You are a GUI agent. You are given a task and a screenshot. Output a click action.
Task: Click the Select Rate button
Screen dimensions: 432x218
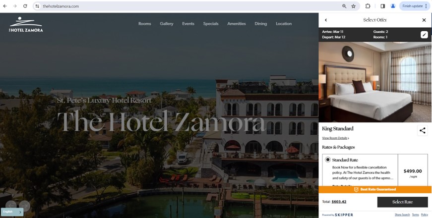click(x=403, y=202)
